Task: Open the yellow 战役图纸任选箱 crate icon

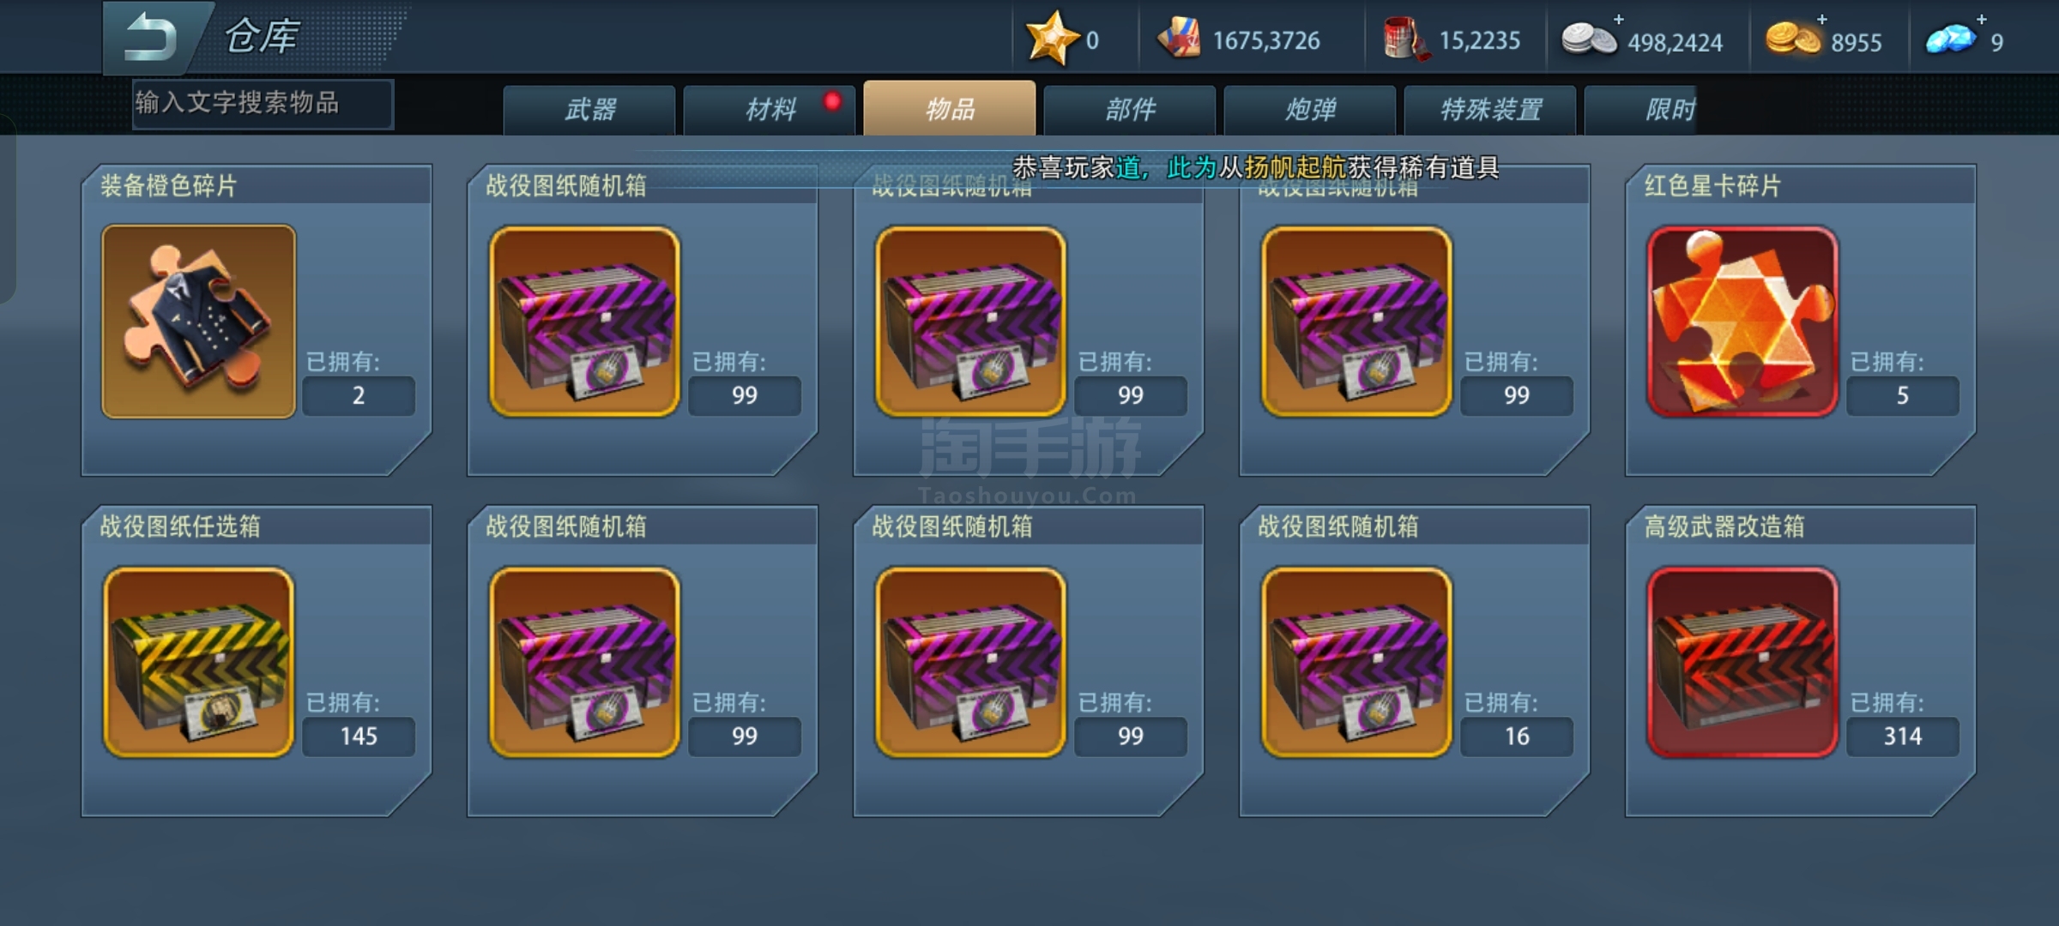Action: 198,662
